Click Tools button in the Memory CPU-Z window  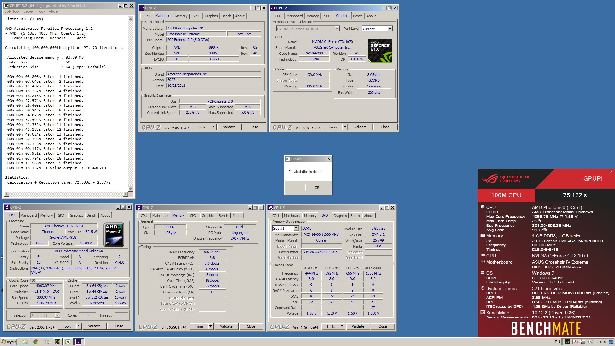(x=199, y=326)
